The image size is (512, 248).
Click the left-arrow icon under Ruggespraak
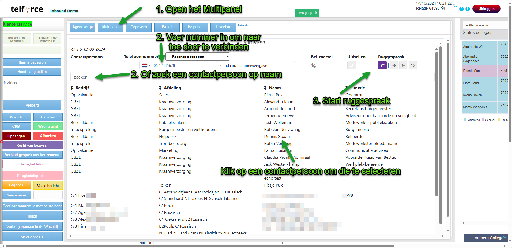point(403,65)
